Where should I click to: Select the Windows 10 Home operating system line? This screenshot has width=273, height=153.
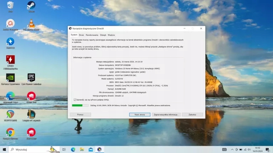(137, 69)
